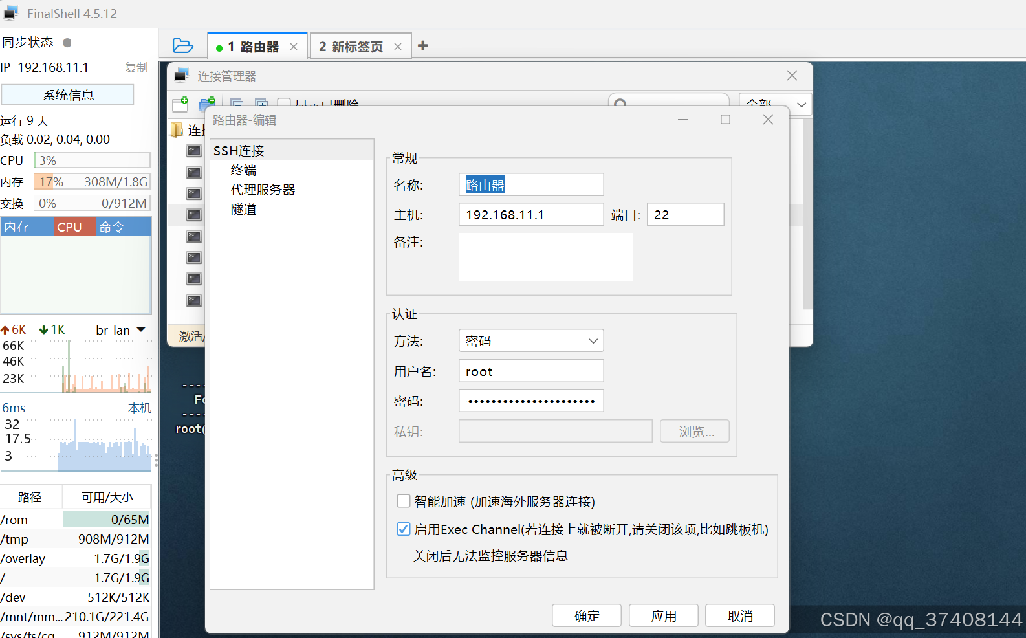This screenshot has width=1026, height=638.
Task: Click the 取消 cancel button
Action: coord(740,615)
